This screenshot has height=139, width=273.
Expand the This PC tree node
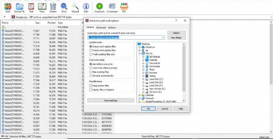coord(139,54)
